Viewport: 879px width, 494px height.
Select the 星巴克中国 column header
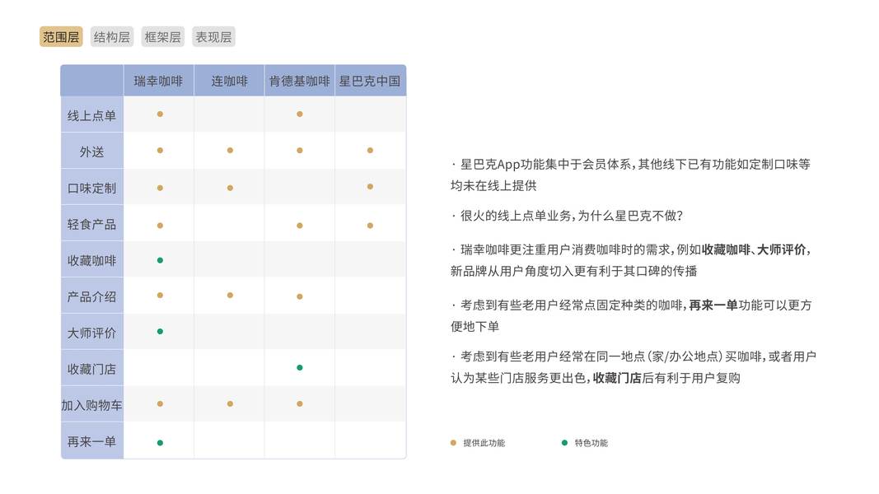pos(370,81)
